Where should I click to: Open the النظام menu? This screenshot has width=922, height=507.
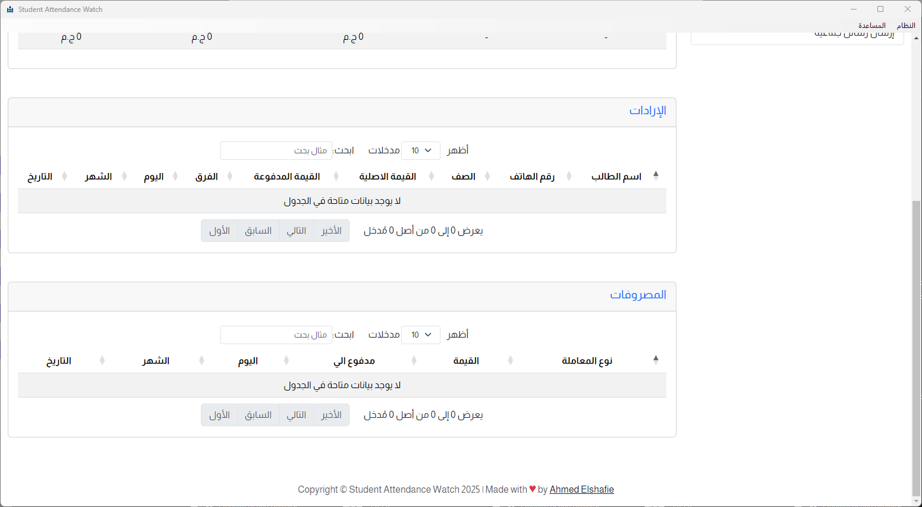point(906,26)
